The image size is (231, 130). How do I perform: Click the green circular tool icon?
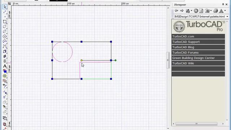pyautogui.click(x=5, y=76)
